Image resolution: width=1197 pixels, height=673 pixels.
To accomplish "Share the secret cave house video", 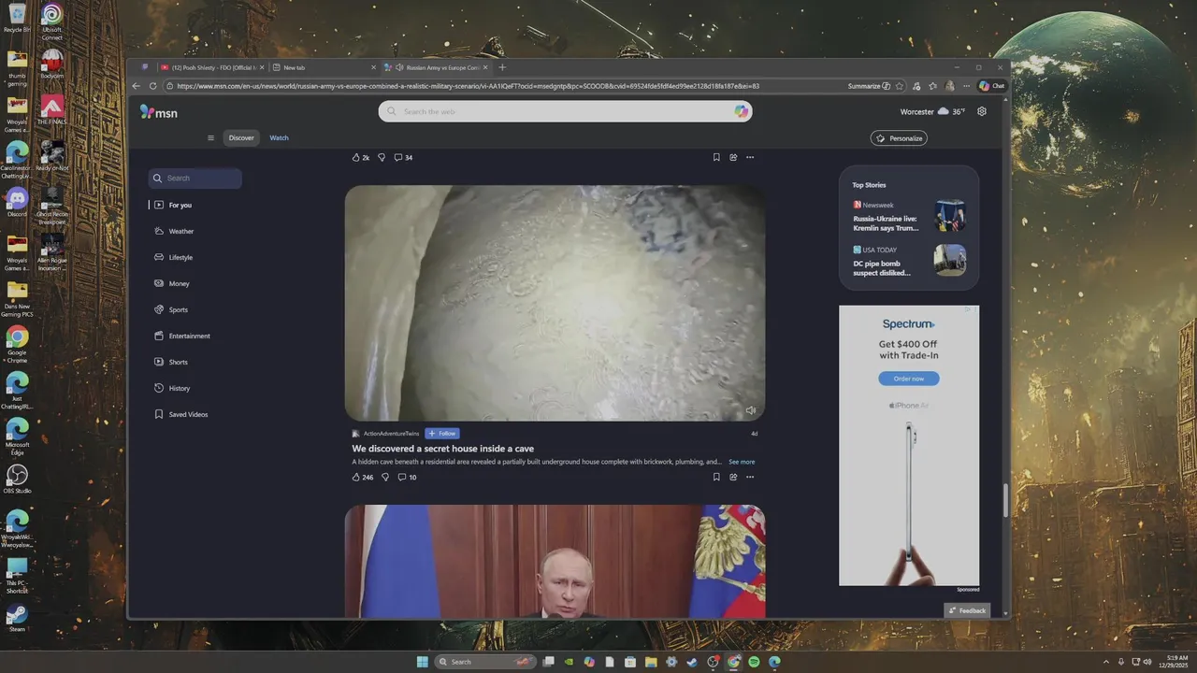I will [733, 477].
